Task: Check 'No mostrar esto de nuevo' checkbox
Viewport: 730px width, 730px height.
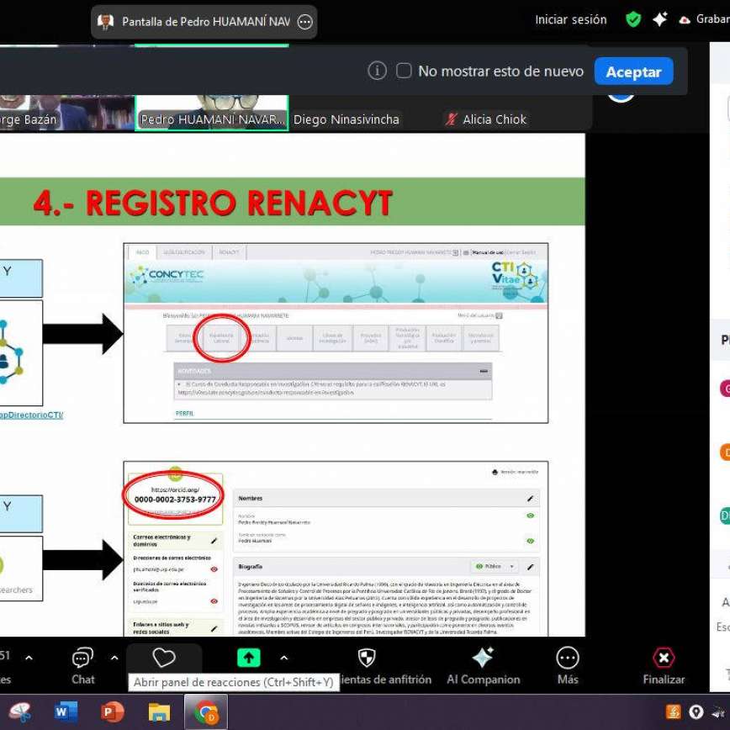Action: click(404, 71)
